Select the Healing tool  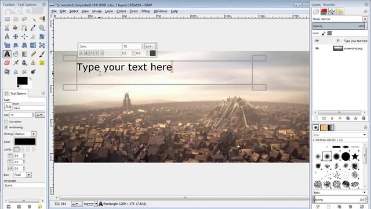42,63
